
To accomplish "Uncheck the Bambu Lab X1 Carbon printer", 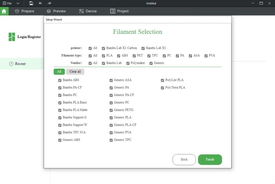I will [x=103, y=48].
